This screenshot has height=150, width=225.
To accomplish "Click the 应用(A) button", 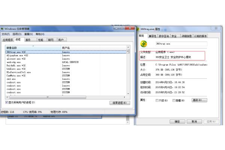I will coord(211,121).
